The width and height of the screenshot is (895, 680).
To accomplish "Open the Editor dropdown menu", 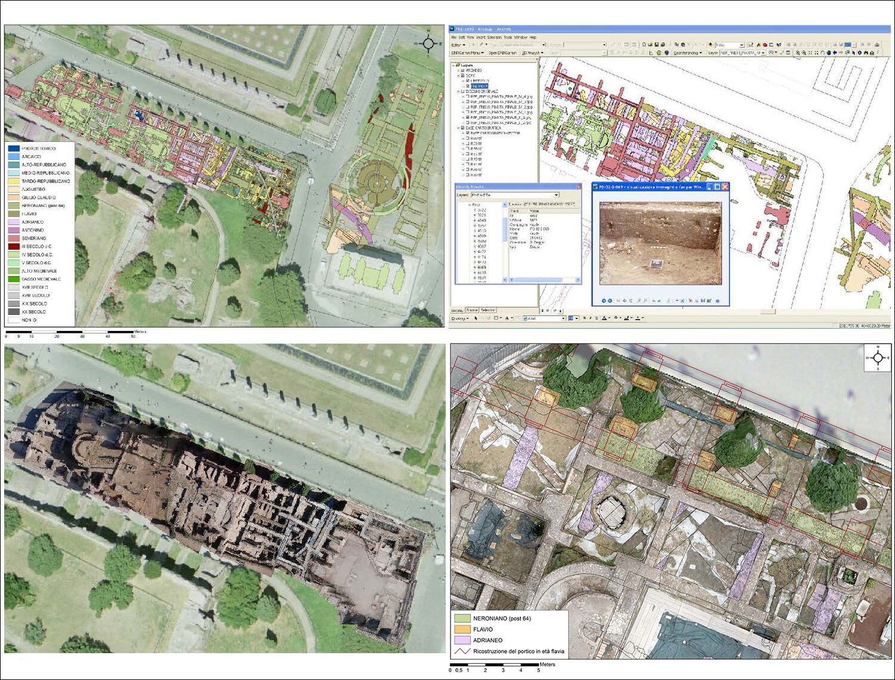I will click(458, 45).
